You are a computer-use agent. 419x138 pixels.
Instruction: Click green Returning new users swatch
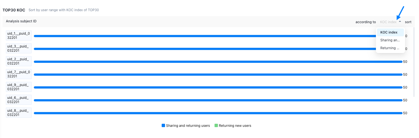(x=216, y=126)
